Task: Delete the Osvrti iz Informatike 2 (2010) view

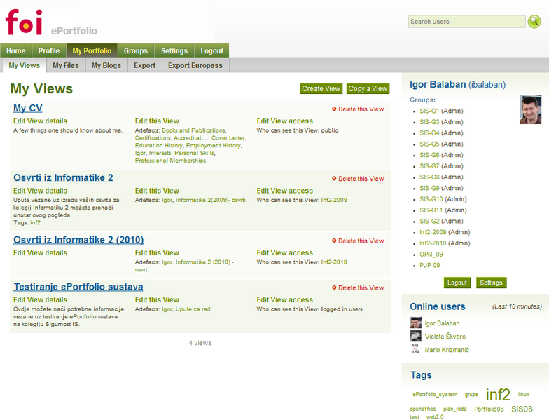Action: click(358, 241)
